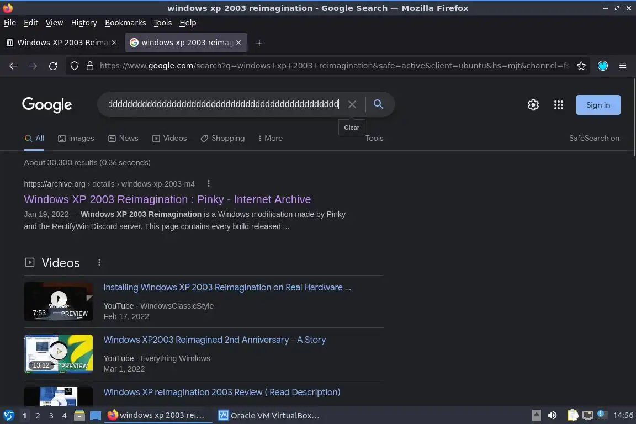Switch to workspace 4
The height and width of the screenshot is (424, 636).
[65, 416]
